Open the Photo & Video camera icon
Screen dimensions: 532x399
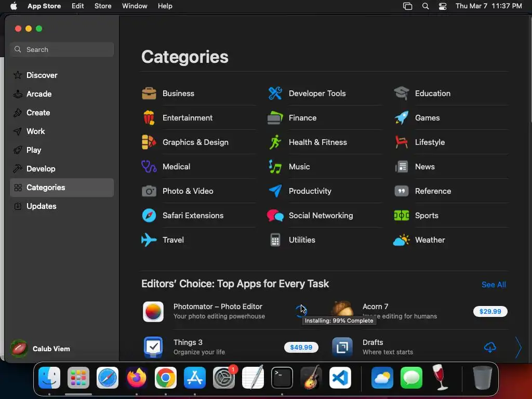coord(149,191)
